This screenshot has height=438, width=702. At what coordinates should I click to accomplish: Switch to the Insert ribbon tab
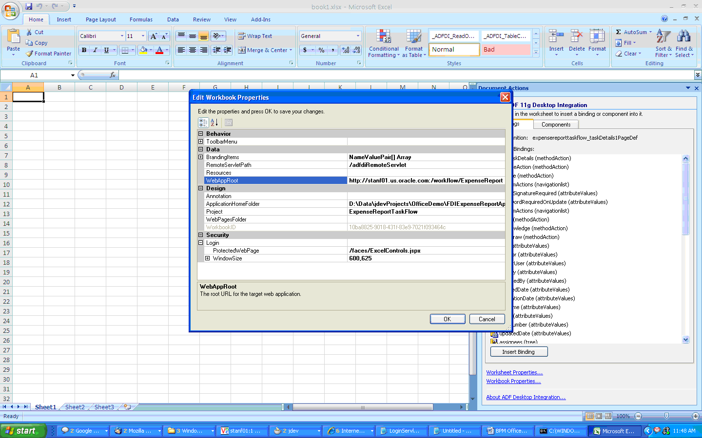click(64, 19)
